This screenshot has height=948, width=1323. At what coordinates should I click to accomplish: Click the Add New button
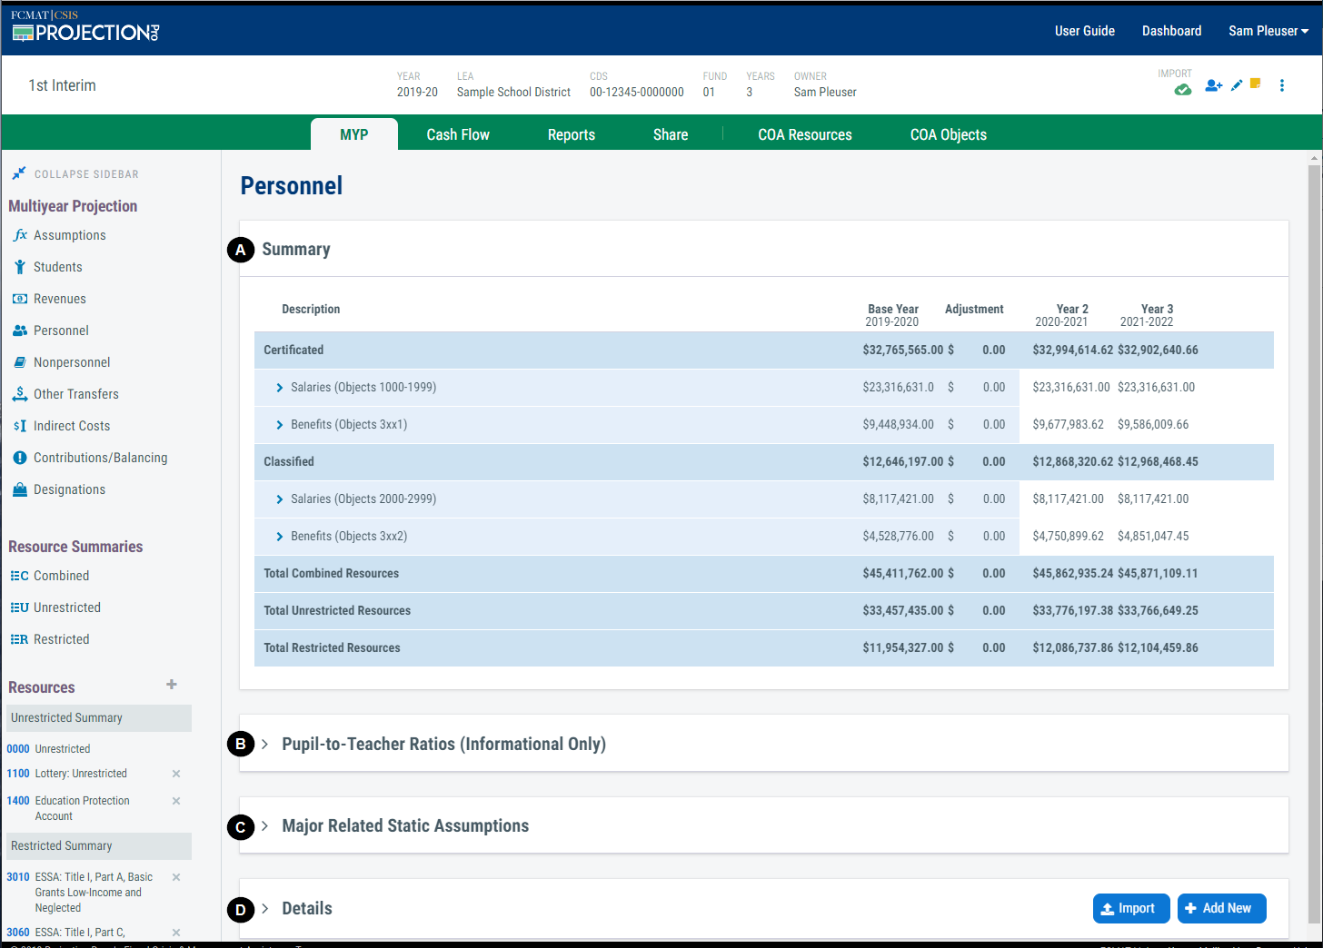click(1222, 908)
